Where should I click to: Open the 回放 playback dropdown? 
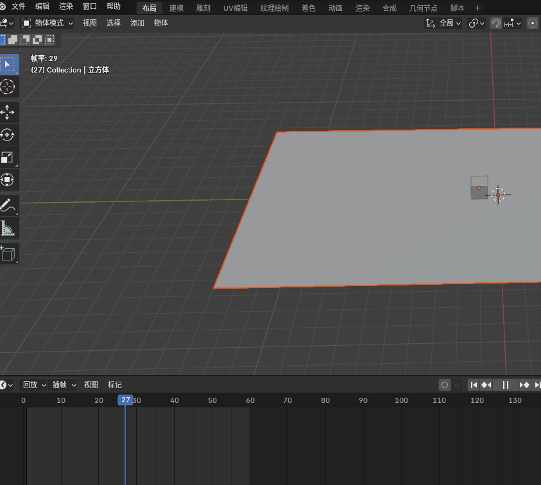point(33,385)
